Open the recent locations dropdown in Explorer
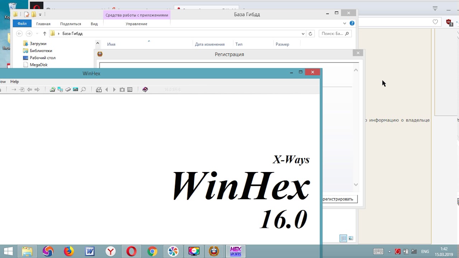The height and width of the screenshot is (258, 459). [x=37, y=34]
